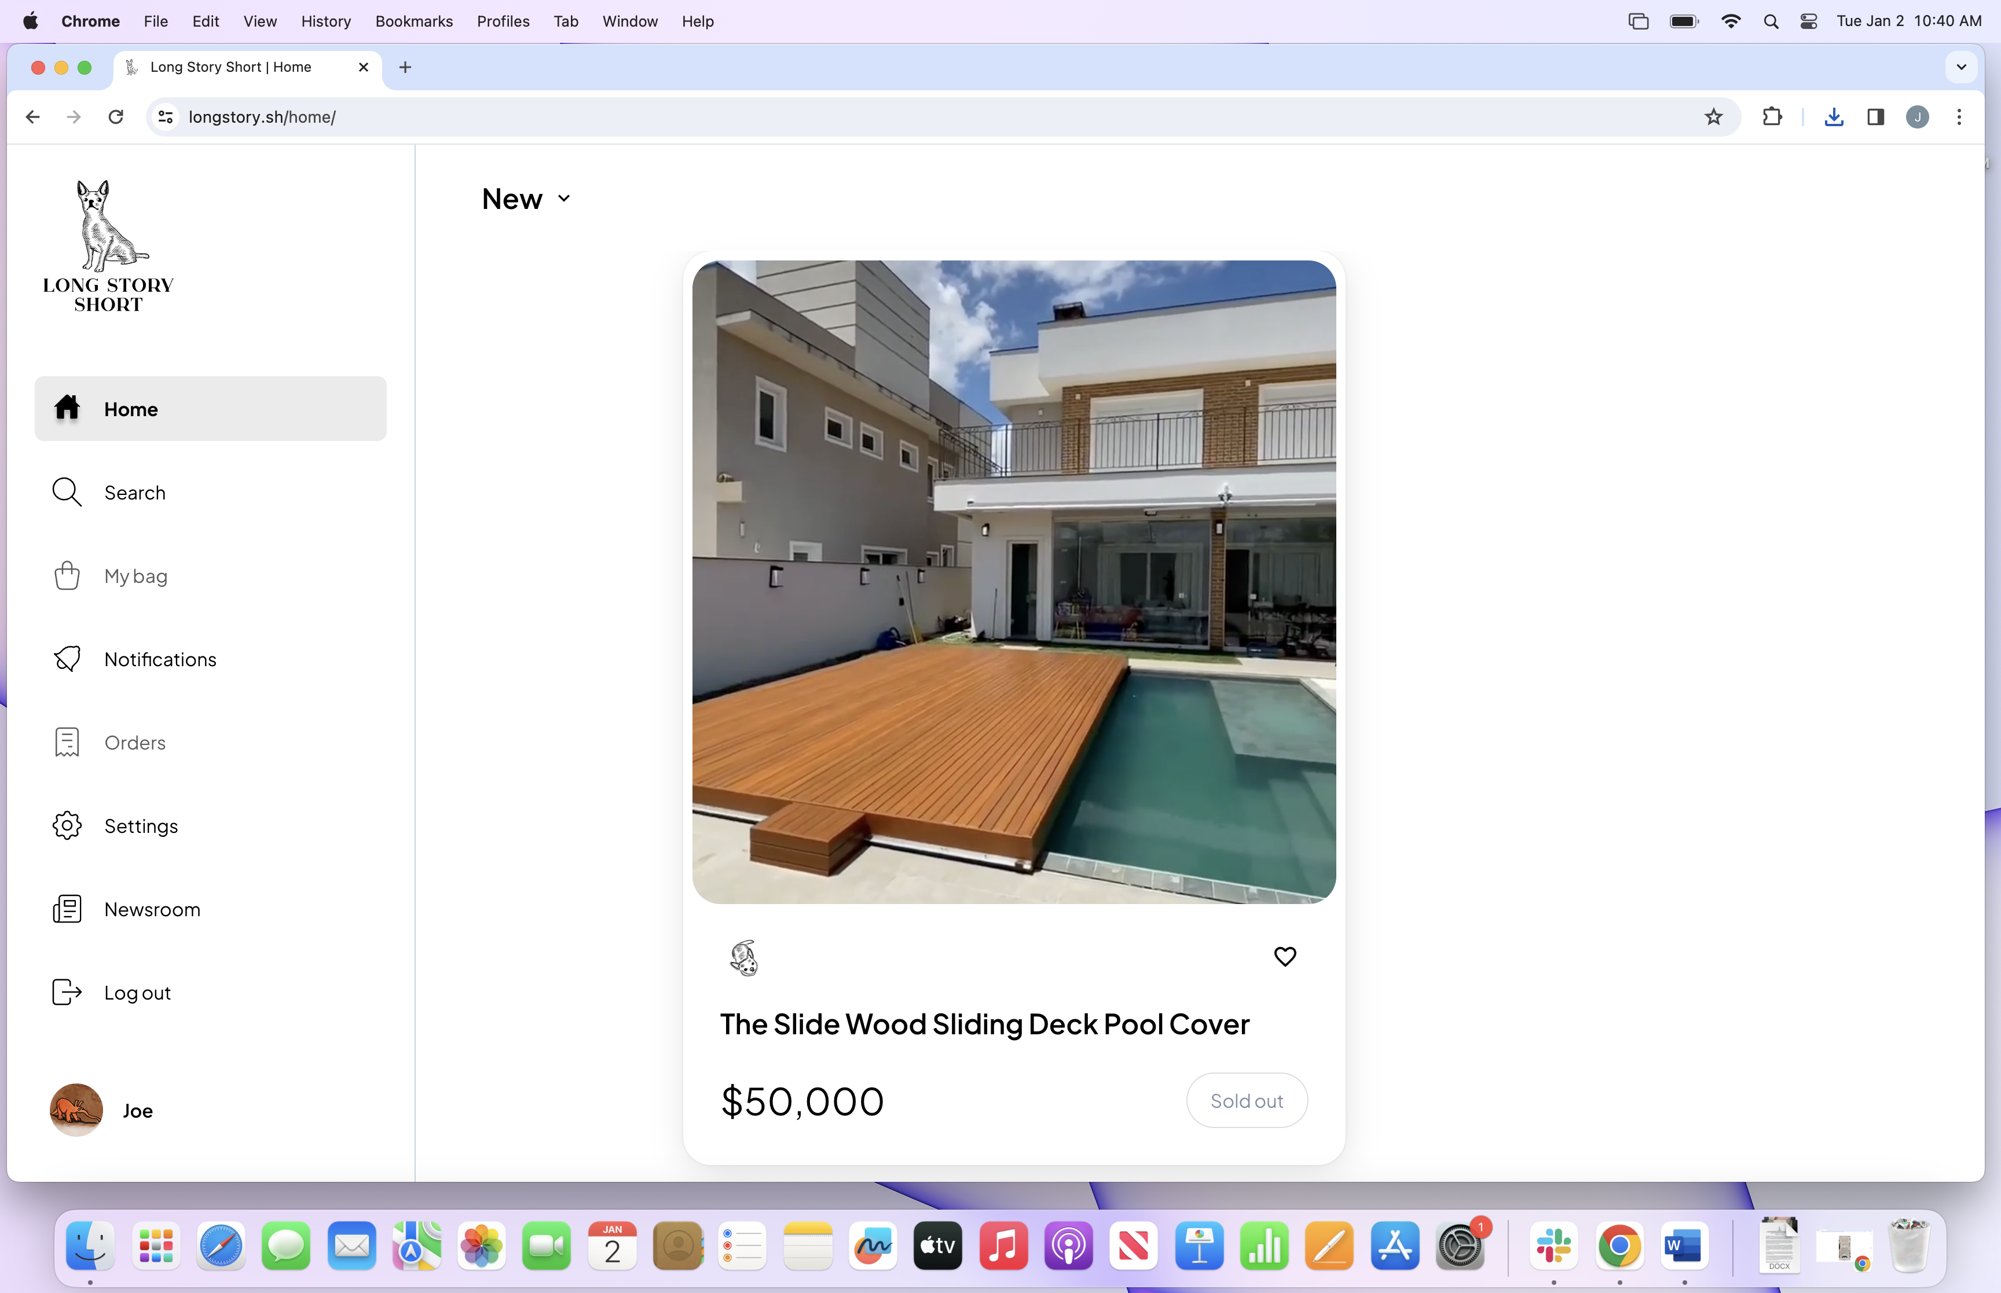
Task: Click the seller avatar on product card
Action: [744, 957]
